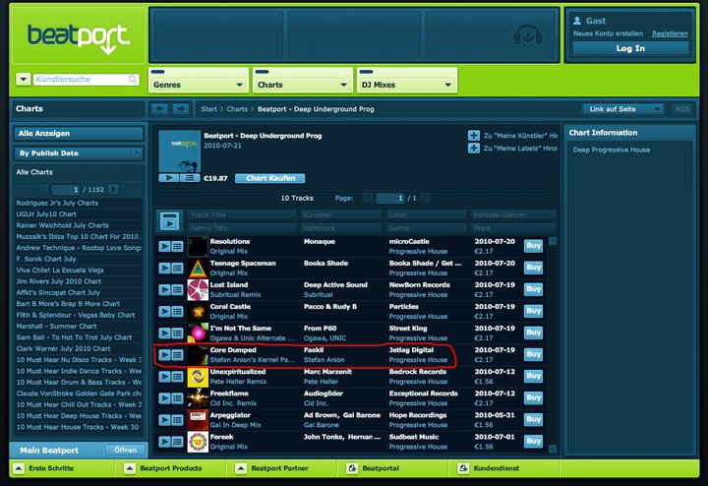The image size is (708, 486).
Task: Click the Log In button
Action: 630,48
